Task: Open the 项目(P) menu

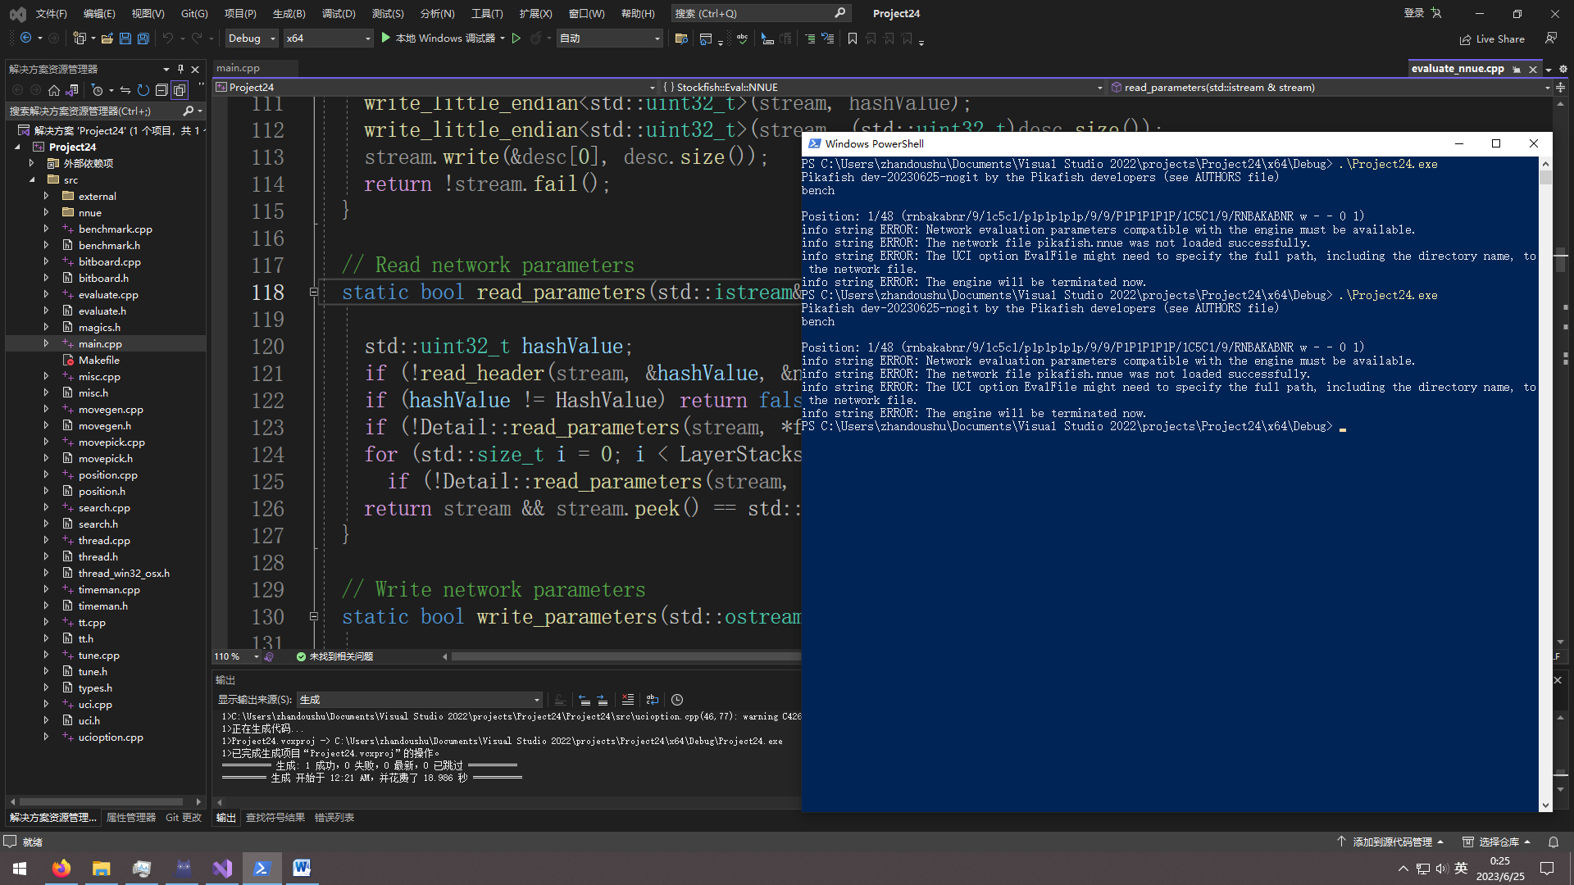Action: tap(240, 13)
